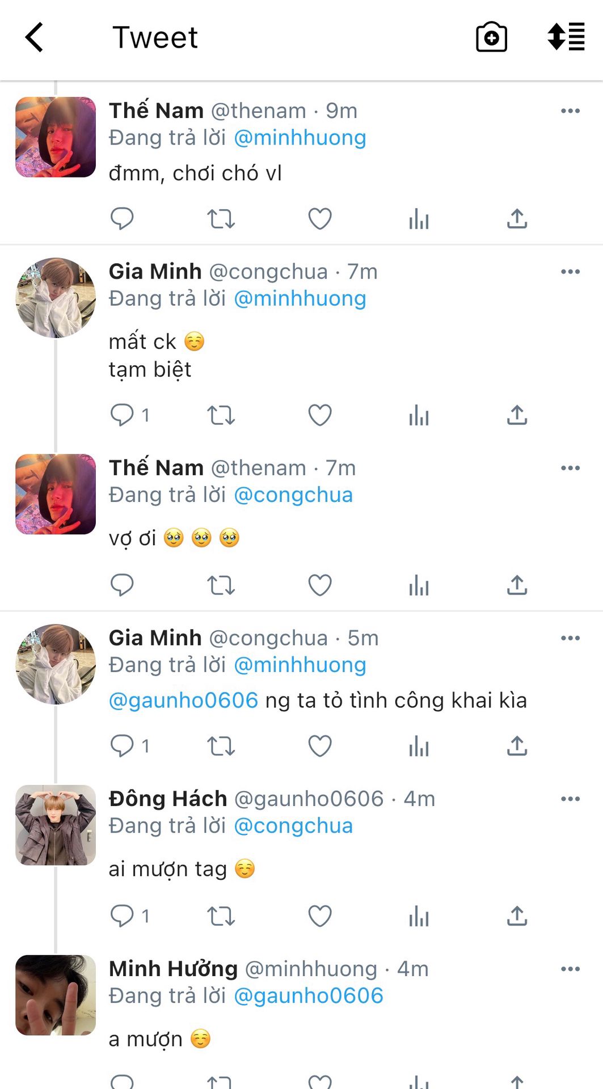This screenshot has height=1089, width=603.
Task: Retweet the "đmm, chơi chó vl" tweet
Action: [x=221, y=219]
